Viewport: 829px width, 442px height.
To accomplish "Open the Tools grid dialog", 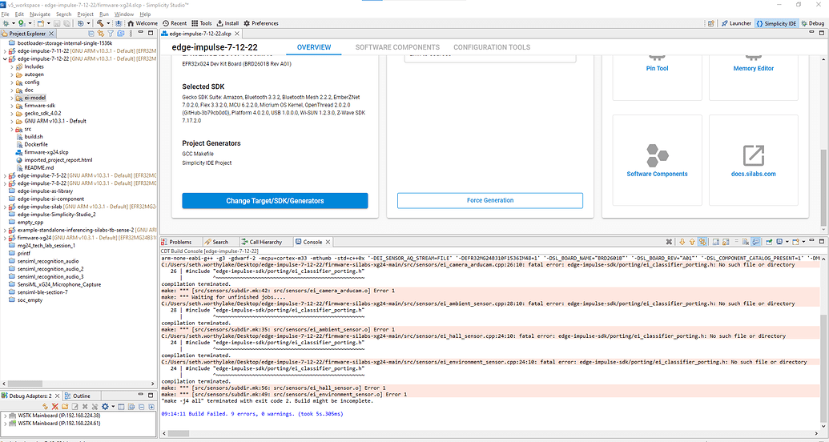I will [x=201, y=23].
